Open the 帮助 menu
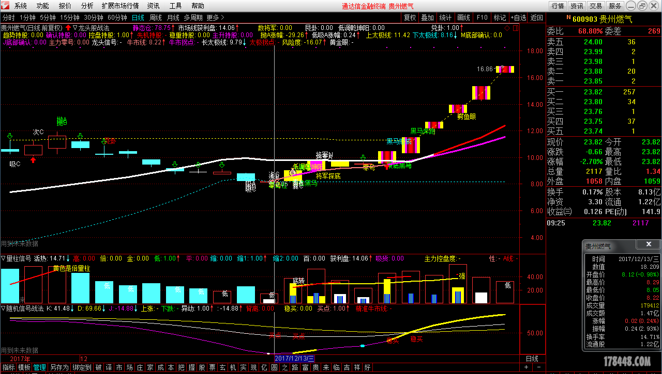The height and width of the screenshot is (374, 662). pos(198,6)
